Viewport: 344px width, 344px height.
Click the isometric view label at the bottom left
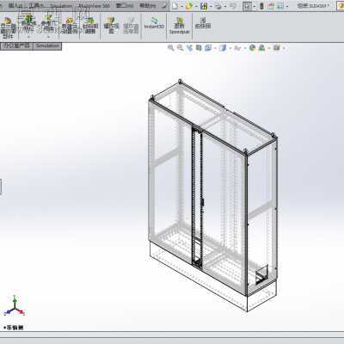(14, 328)
